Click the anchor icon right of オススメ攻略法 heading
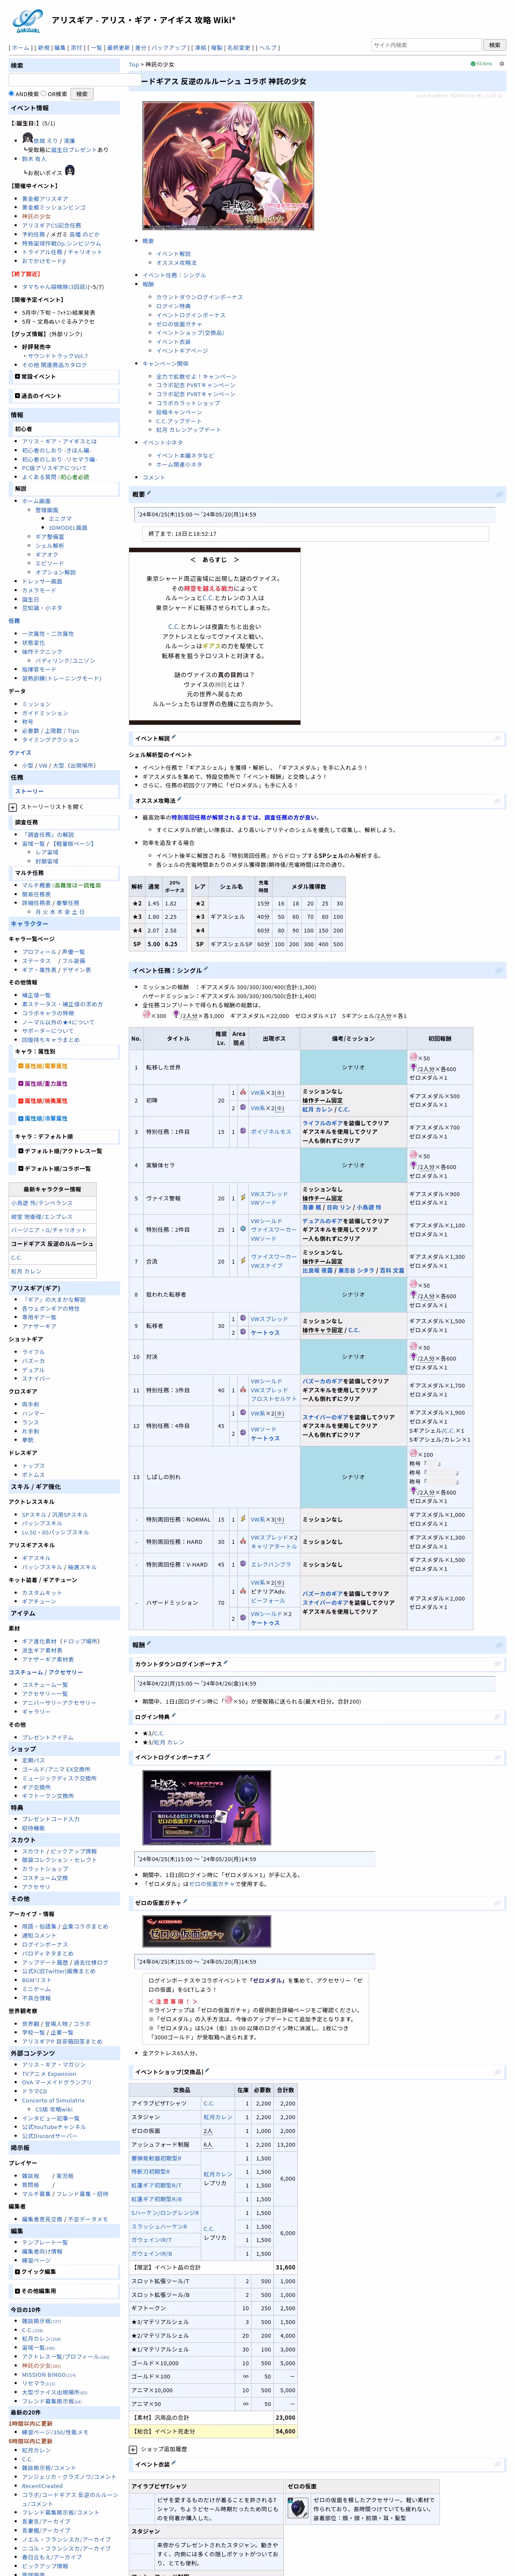The height and width of the screenshot is (2576, 515). point(498,801)
